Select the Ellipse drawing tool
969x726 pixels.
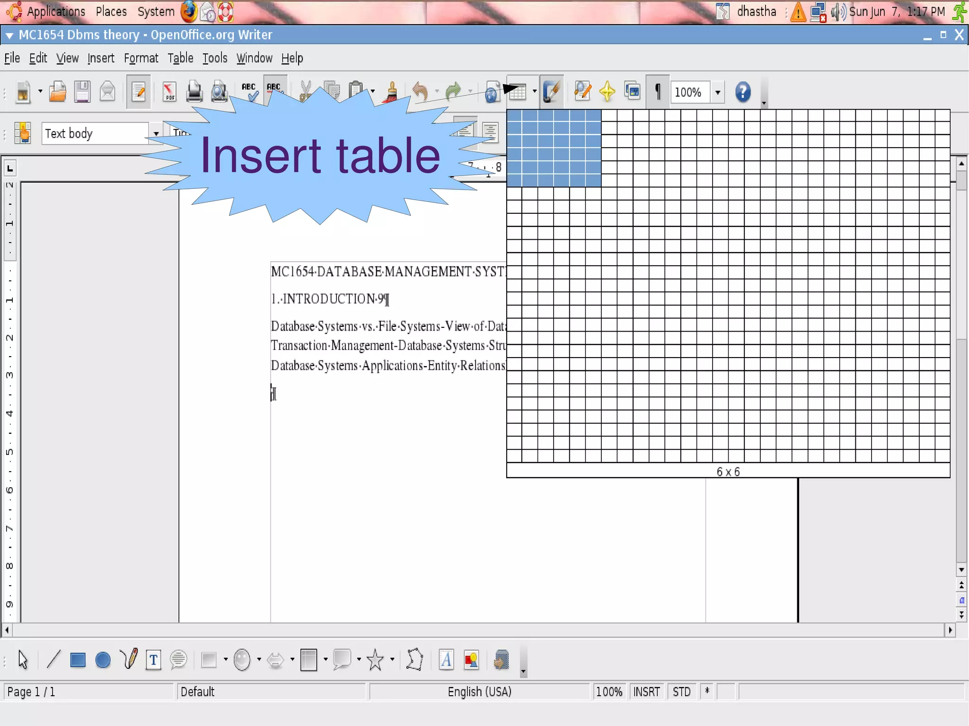coord(103,659)
